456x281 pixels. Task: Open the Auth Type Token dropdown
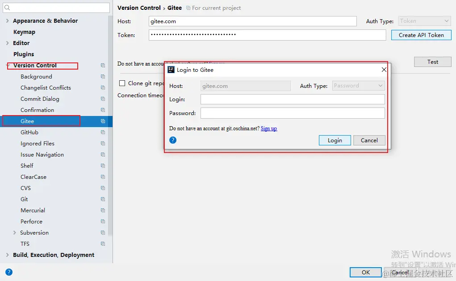424,21
